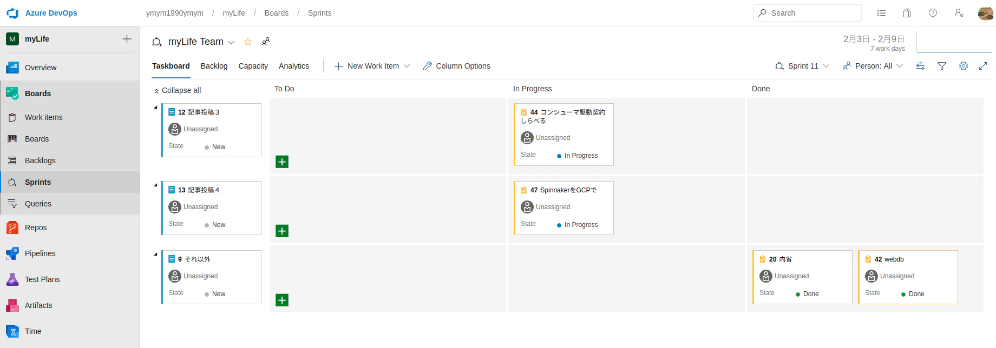Open the myLife Team selector dropdown

(x=231, y=42)
